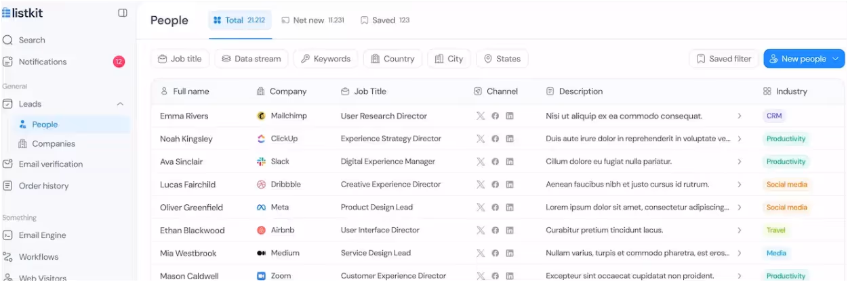
Task: Expand Lucas Fairchild's description arrow
Action: 740,184
